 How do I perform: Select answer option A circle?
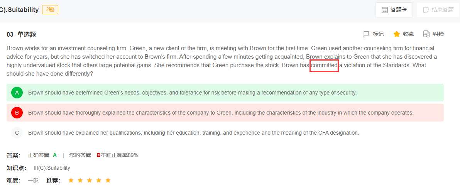pyautogui.click(x=17, y=93)
